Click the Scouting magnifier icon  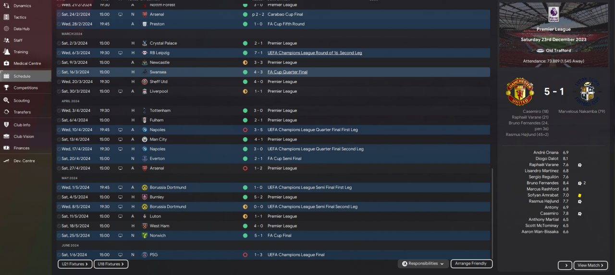[x=6, y=101]
